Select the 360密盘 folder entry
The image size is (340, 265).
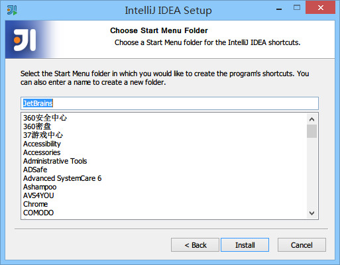click(37, 127)
